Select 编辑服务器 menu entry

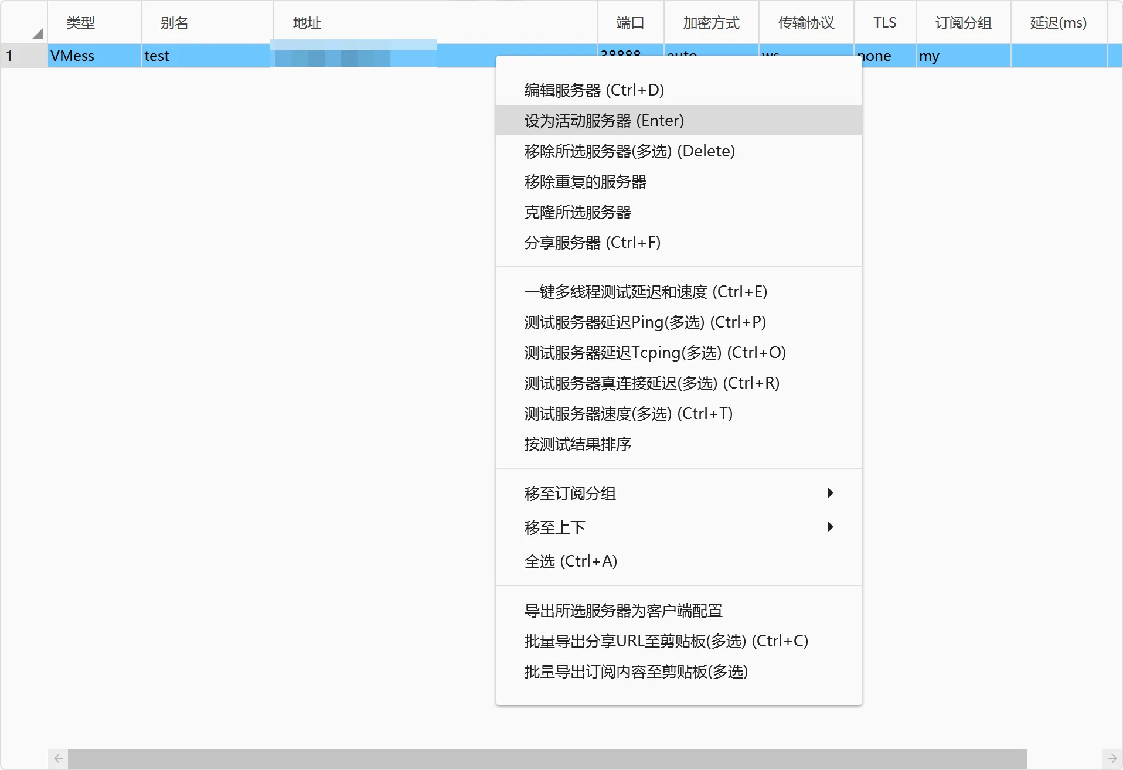594,90
